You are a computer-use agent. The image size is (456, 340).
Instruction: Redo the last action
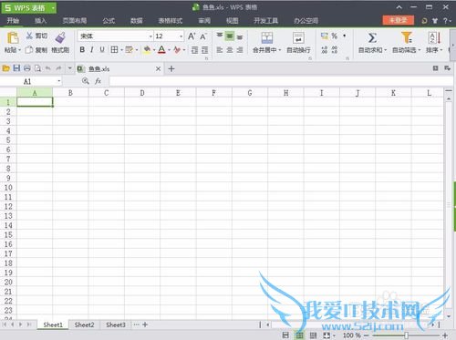(x=58, y=68)
